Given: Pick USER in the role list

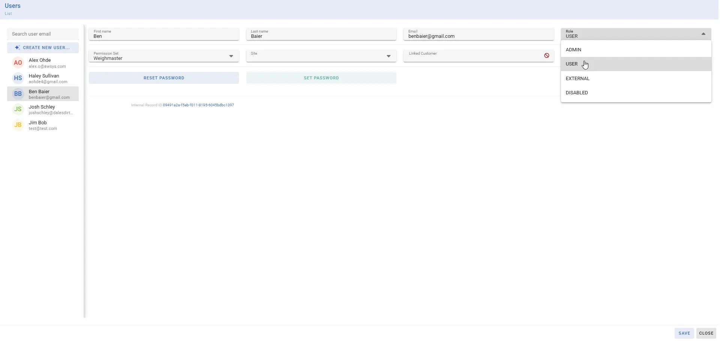Looking at the screenshot, I should click(571, 64).
